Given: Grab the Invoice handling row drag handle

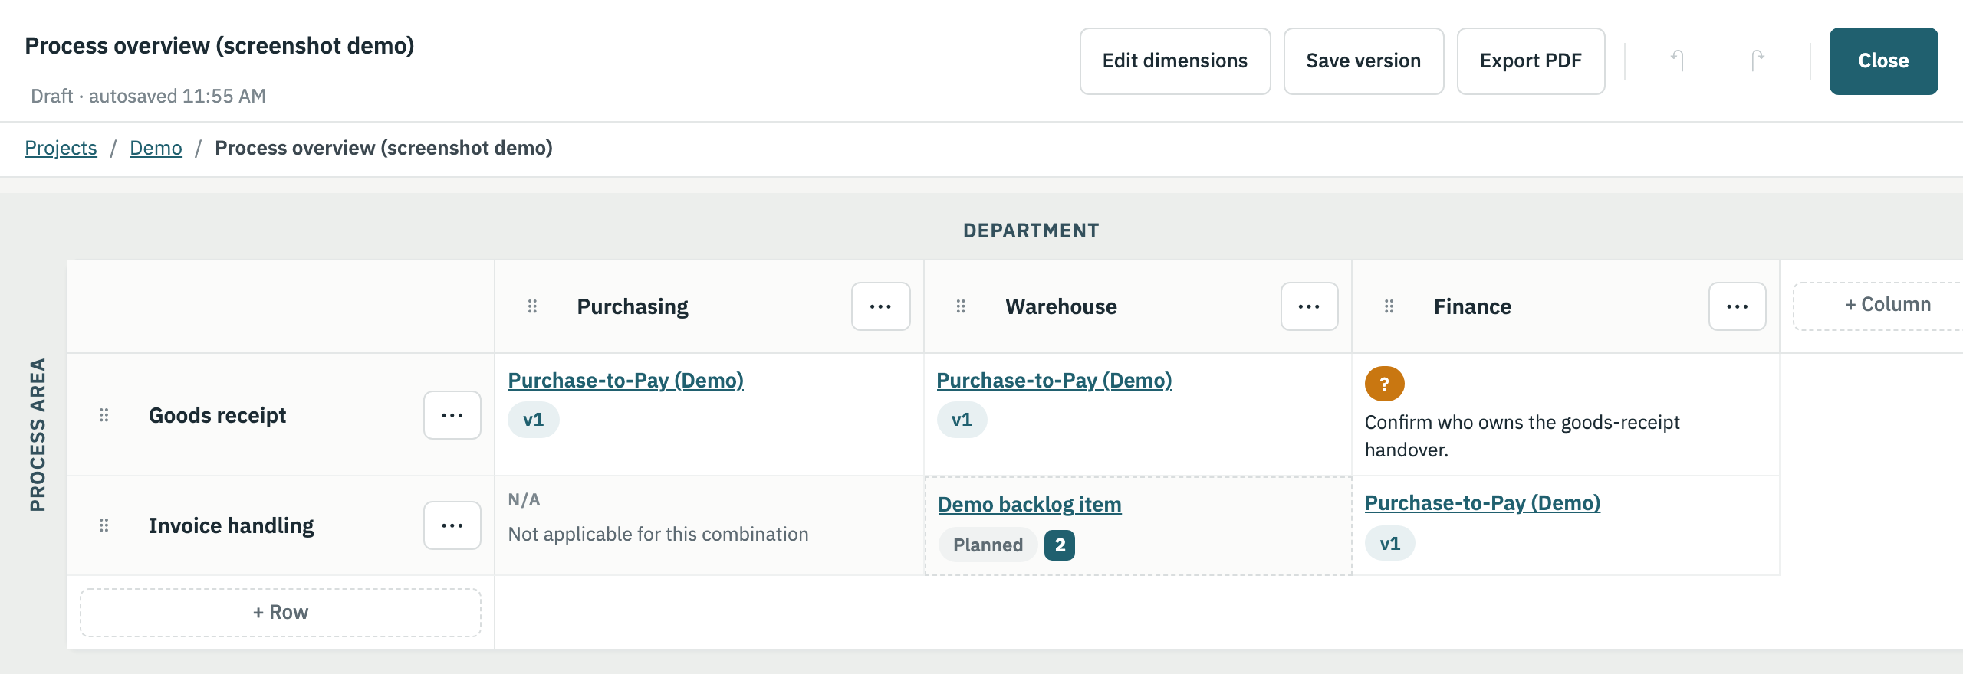Looking at the screenshot, I should tap(104, 525).
